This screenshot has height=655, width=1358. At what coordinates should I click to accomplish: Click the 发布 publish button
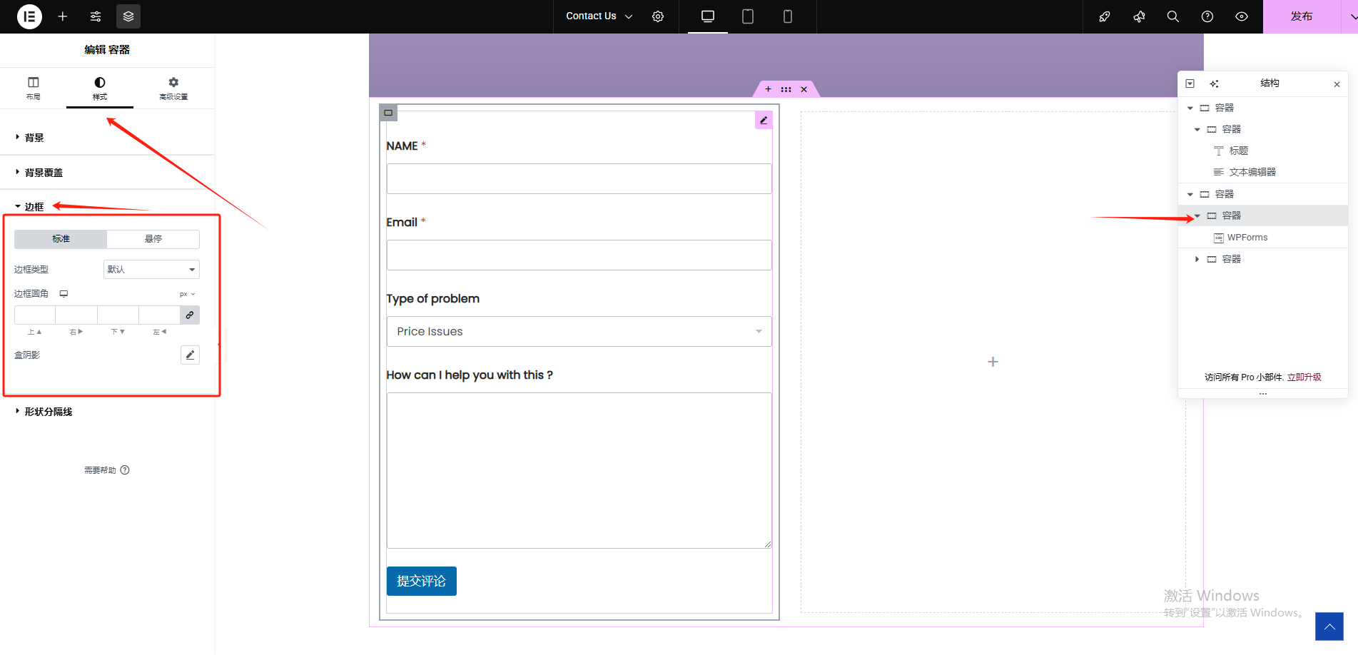(1301, 16)
